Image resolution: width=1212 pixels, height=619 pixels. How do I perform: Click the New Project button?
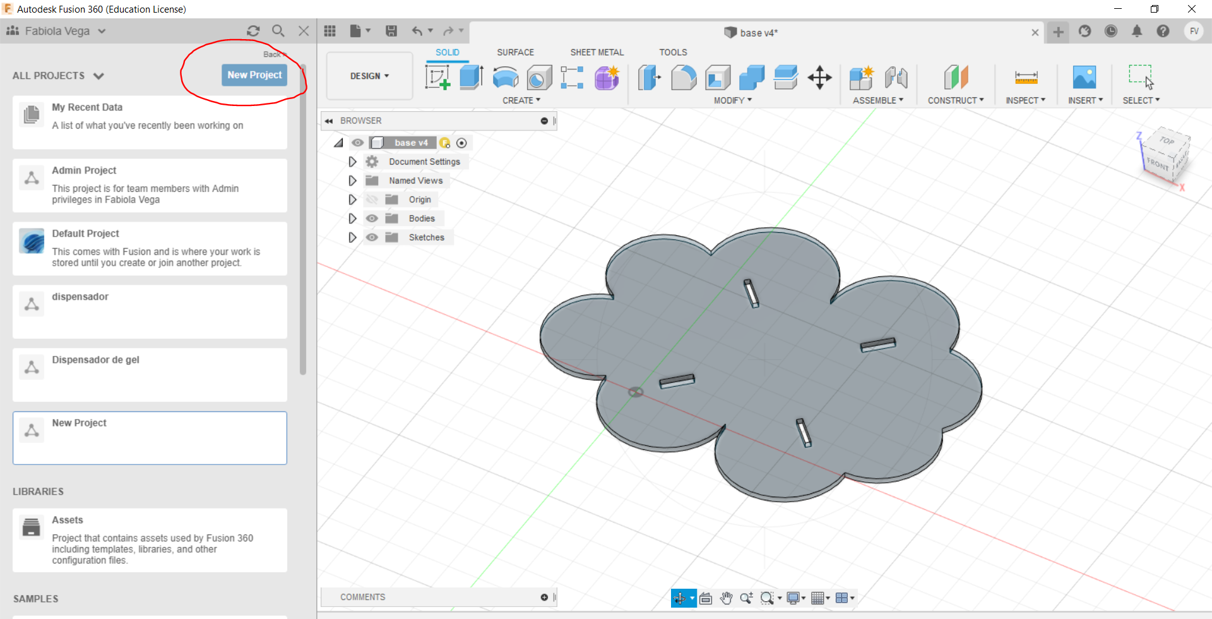pyautogui.click(x=254, y=75)
